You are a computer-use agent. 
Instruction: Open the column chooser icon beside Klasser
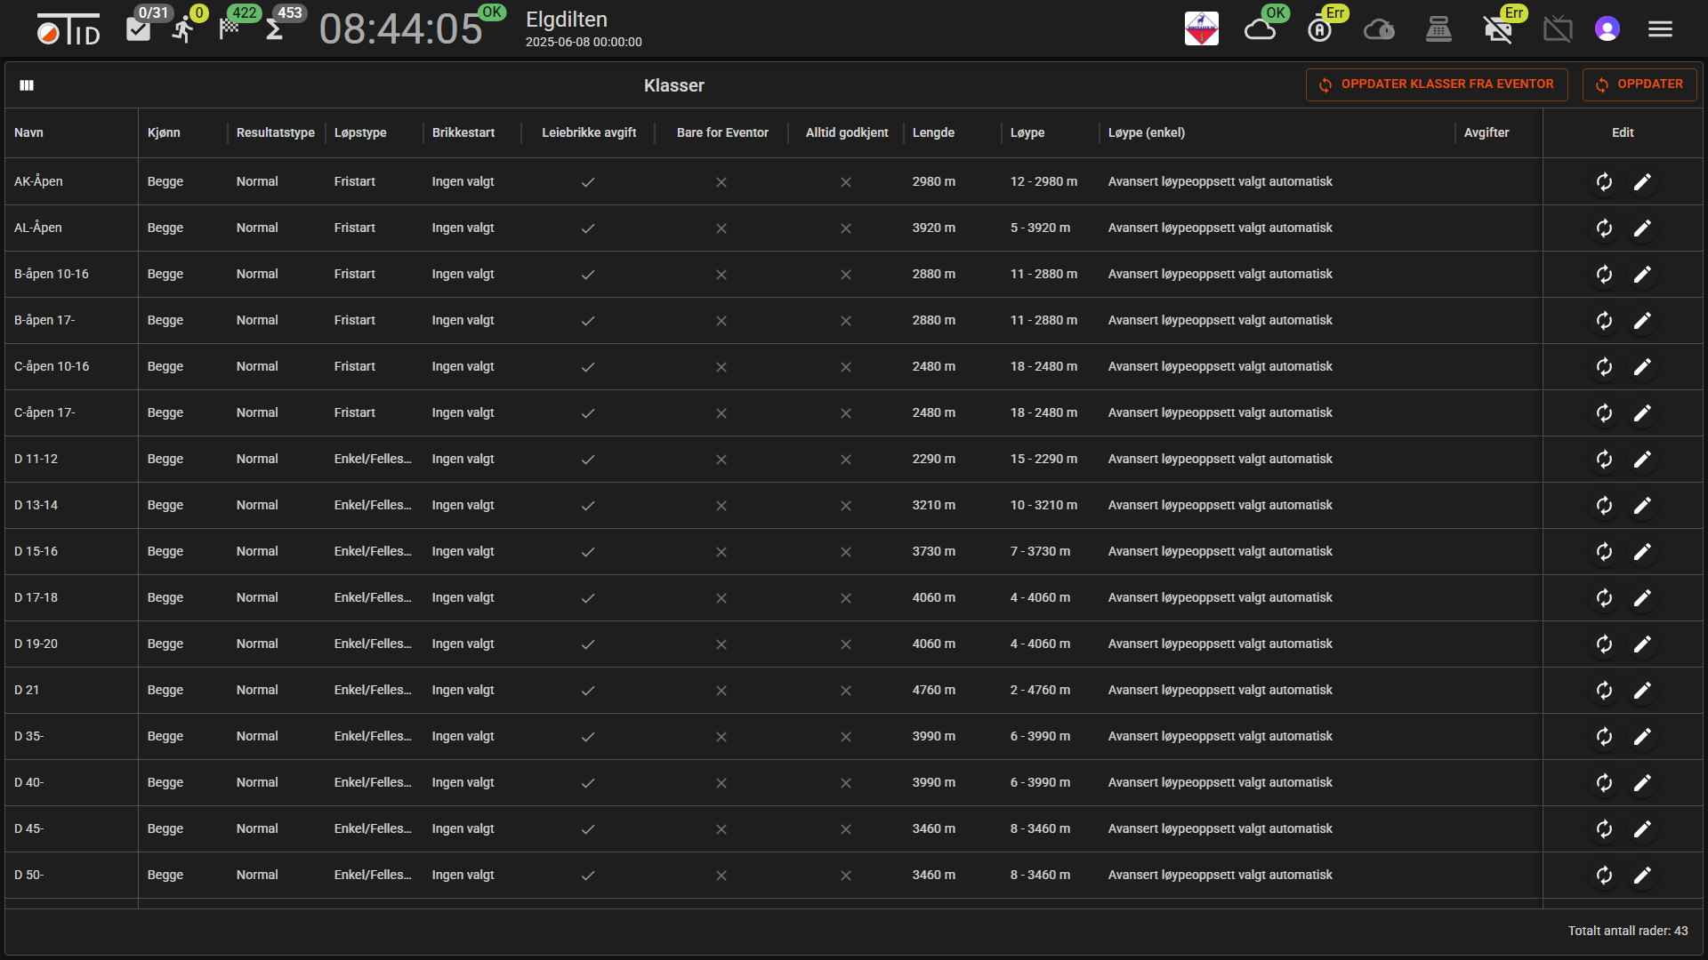27,85
